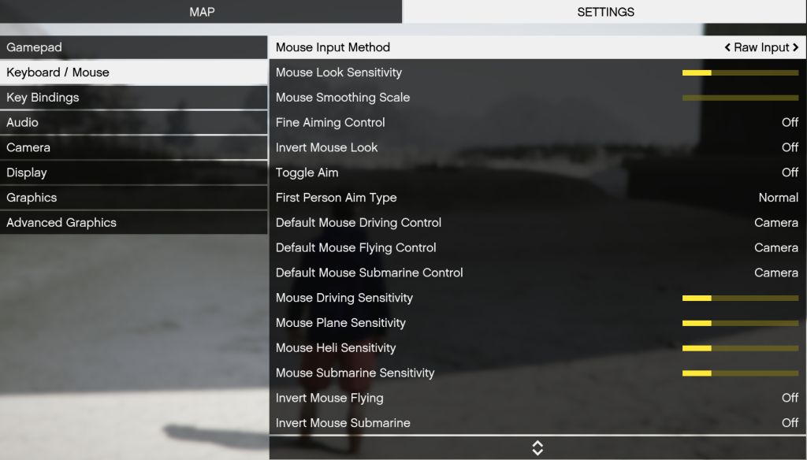This screenshot has height=460, width=807.
Task: Toggle Fine Aiming Control off value
Action: 790,123
